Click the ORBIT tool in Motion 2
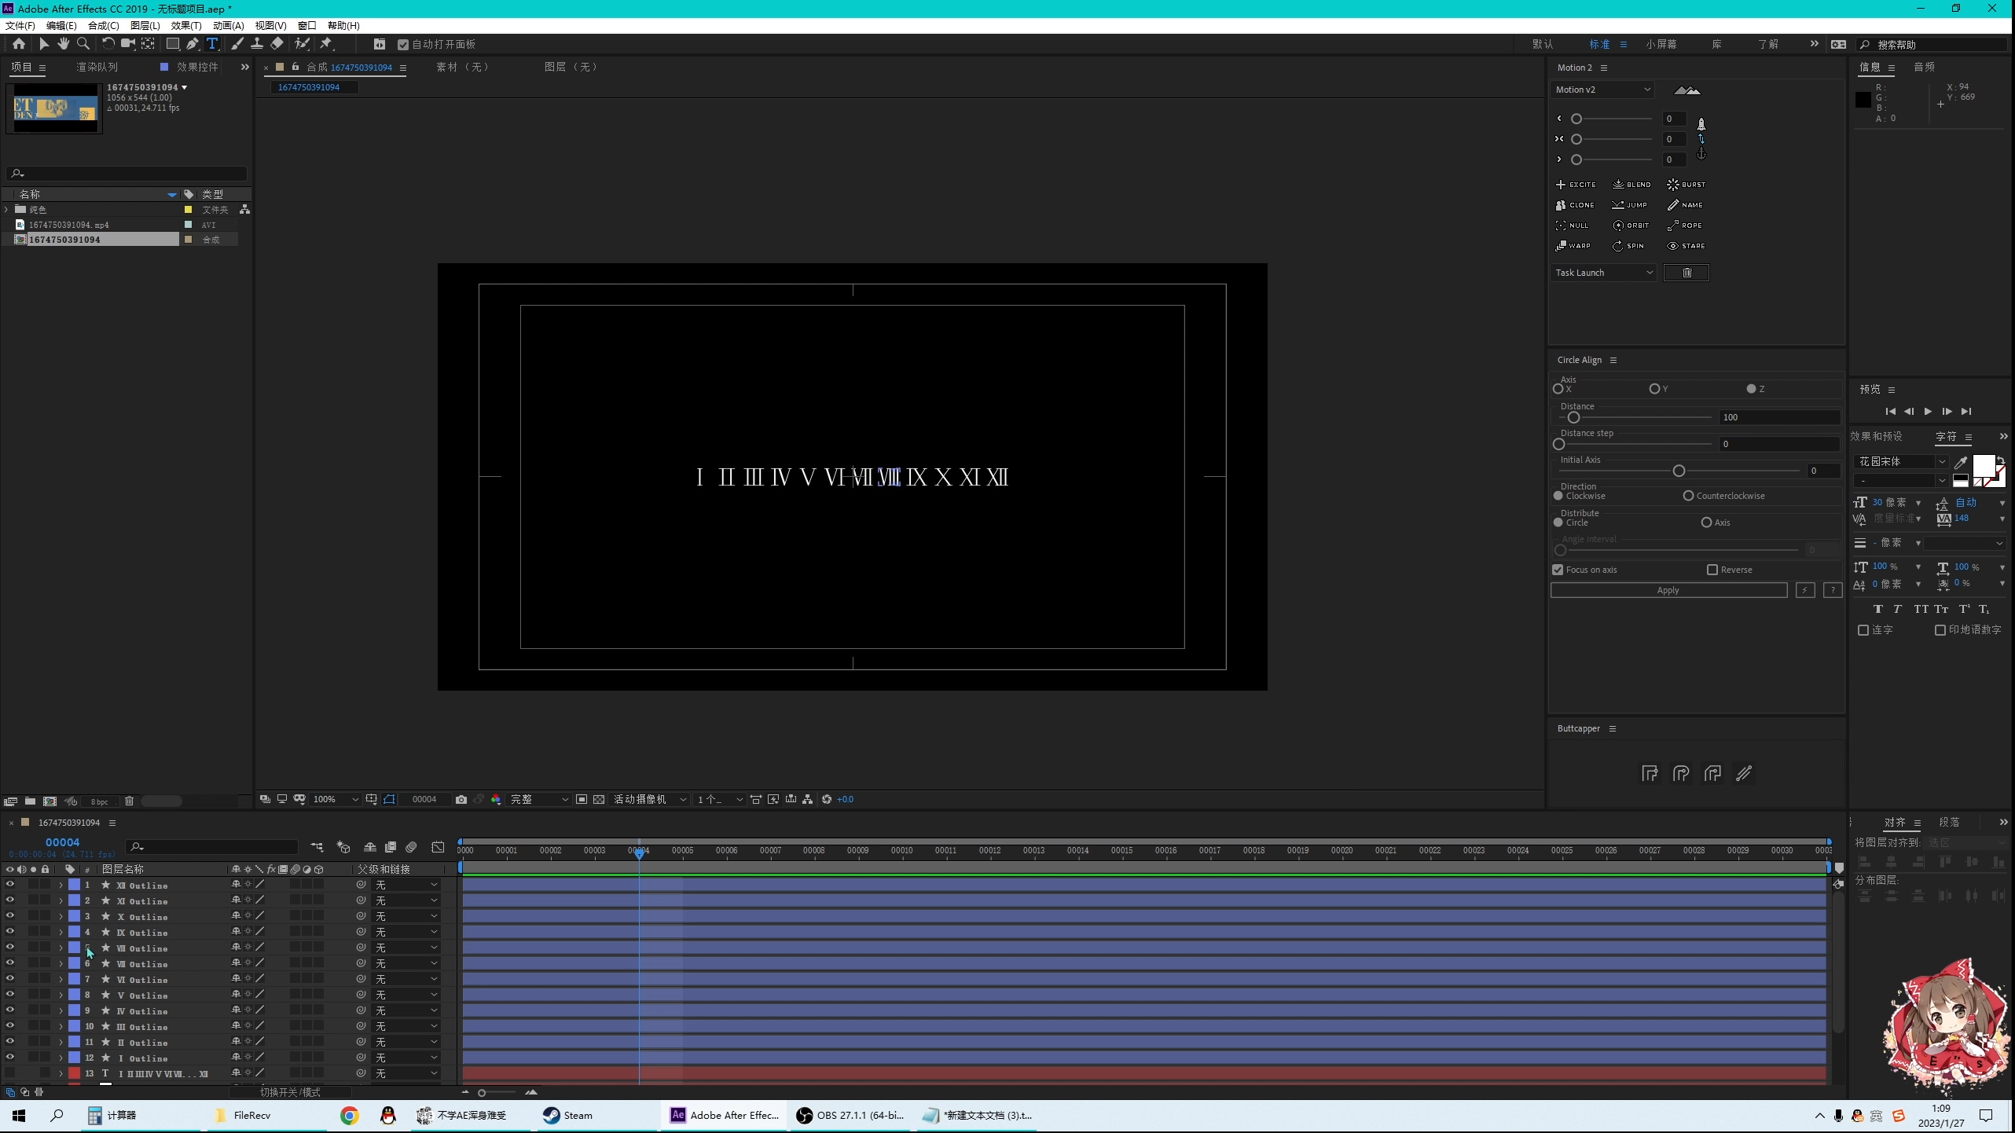The image size is (2015, 1133). (x=1631, y=225)
